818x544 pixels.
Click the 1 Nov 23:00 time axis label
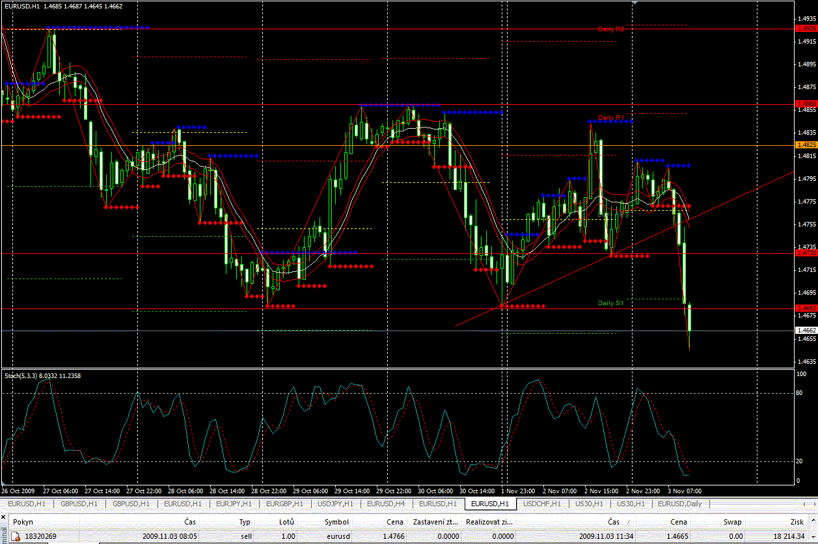tap(518, 491)
